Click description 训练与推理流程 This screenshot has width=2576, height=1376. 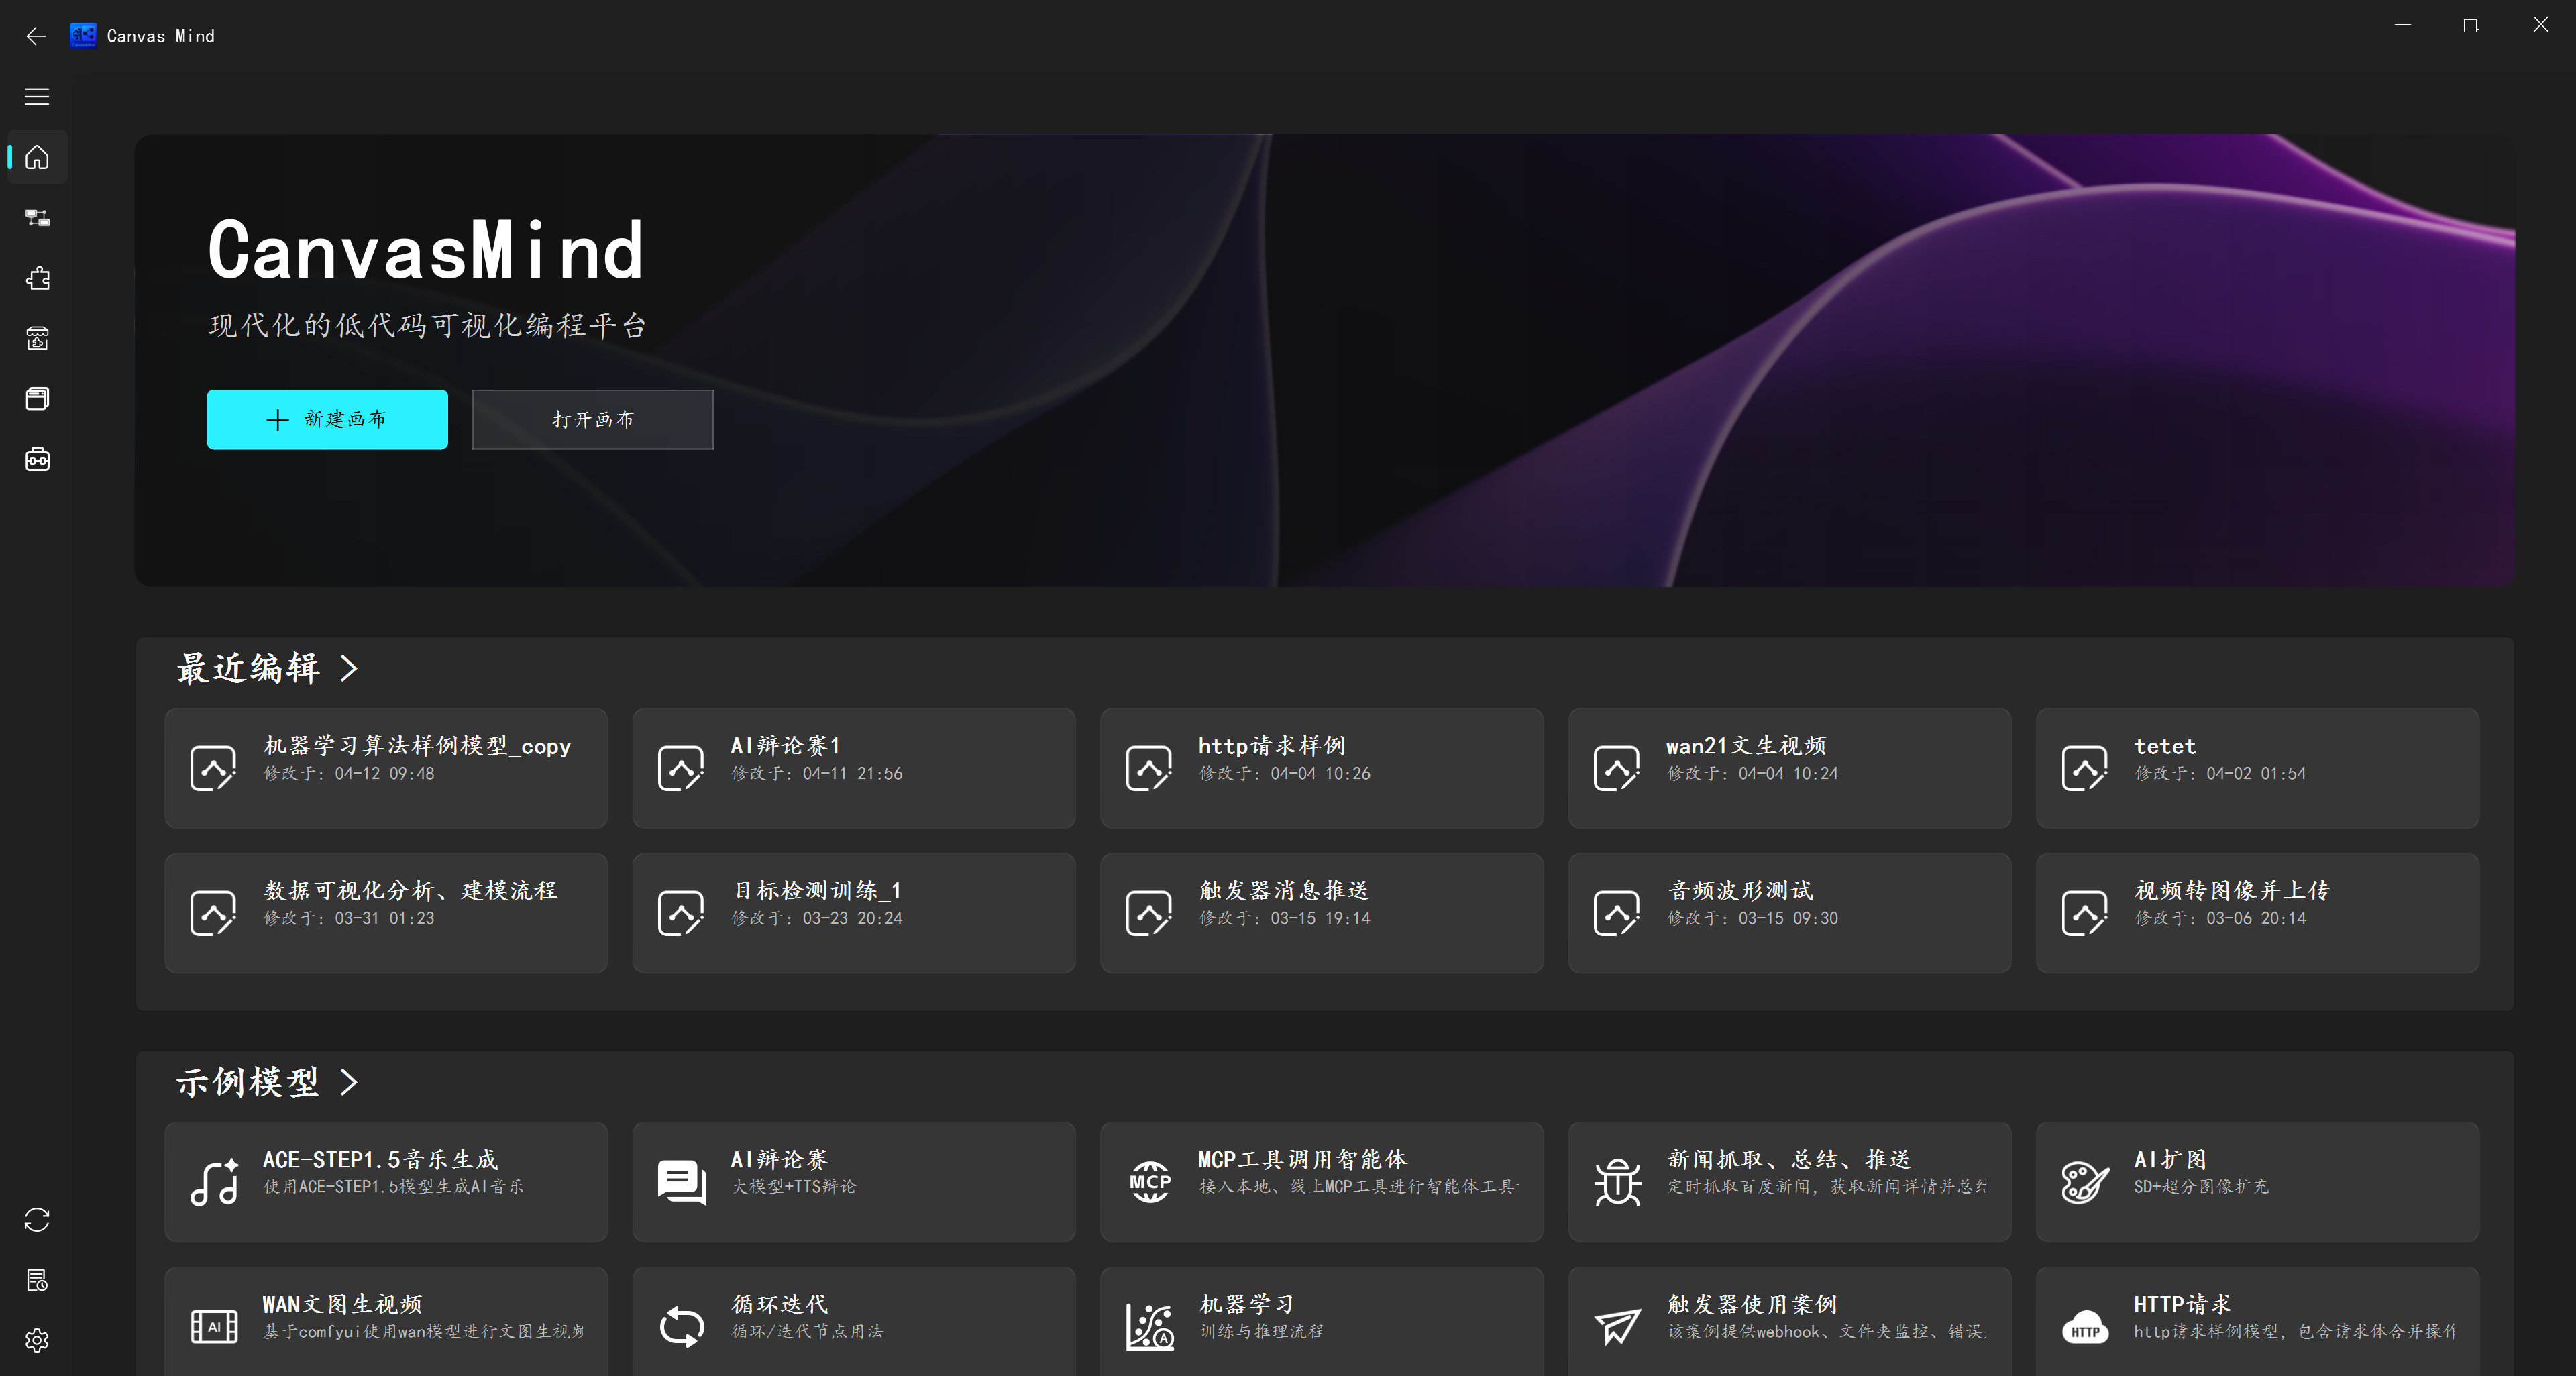tap(1262, 1332)
